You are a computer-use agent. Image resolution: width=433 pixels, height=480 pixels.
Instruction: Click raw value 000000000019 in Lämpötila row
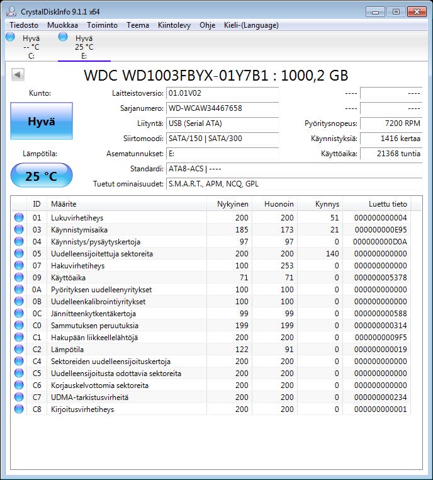coord(380,349)
